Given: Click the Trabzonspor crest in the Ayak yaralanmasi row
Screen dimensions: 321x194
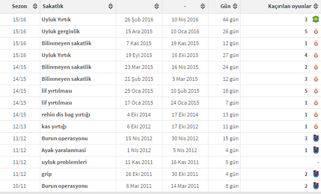Looking at the screenshot, I should pos(316,150).
